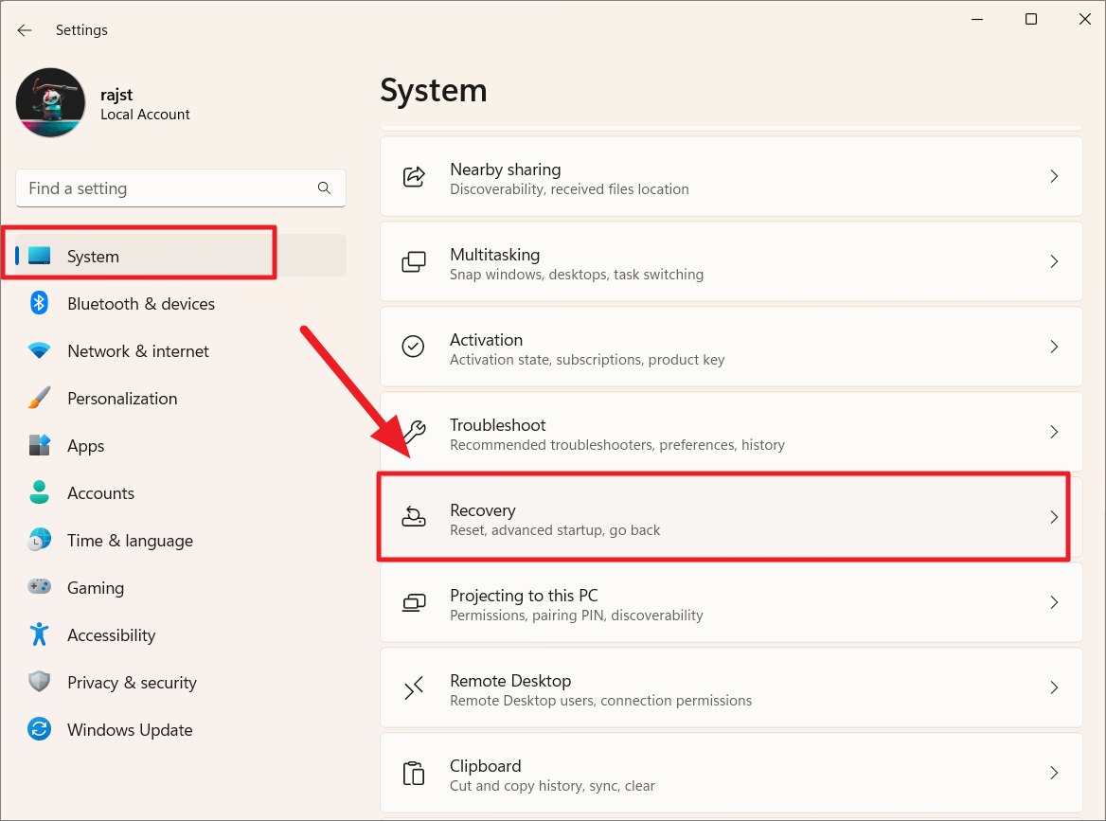Expand Multitasking using the right chevron

pos(1055,261)
